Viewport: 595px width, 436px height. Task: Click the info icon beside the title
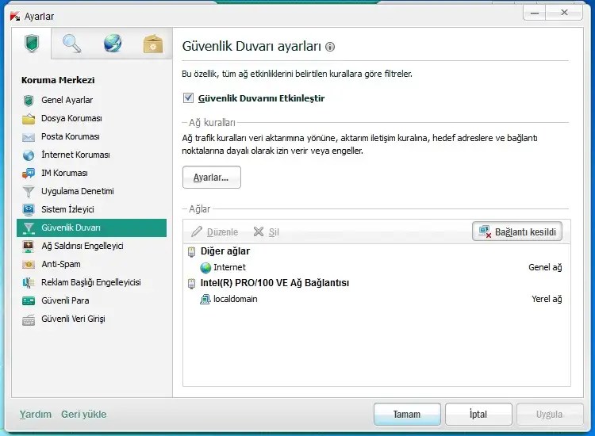(330, 47)
